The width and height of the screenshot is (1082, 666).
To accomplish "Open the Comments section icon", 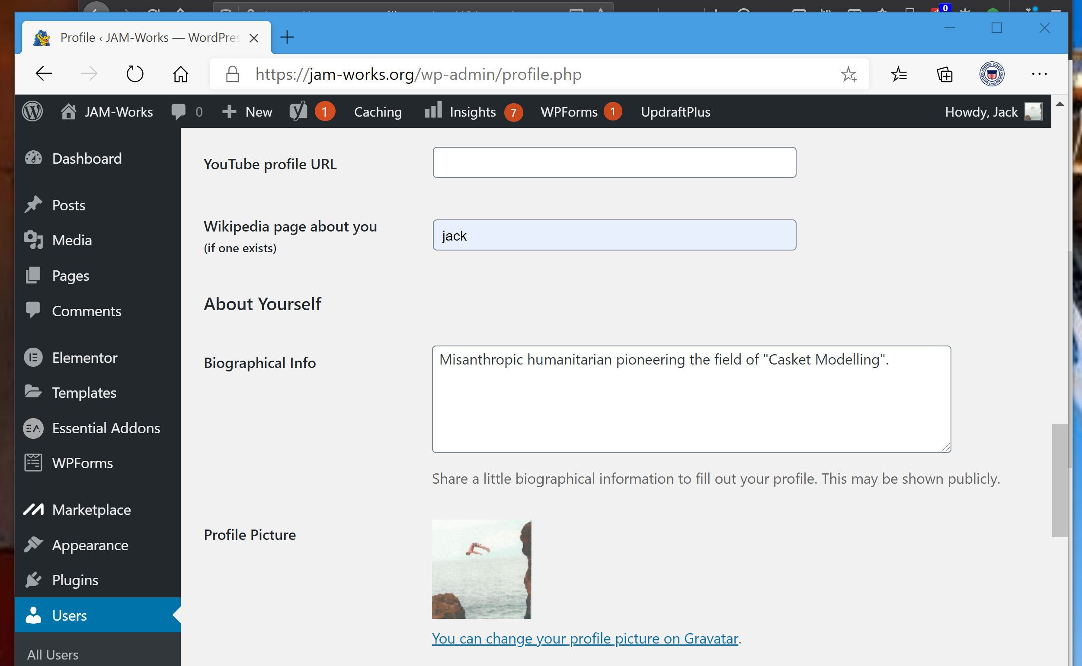I will [33, 311].
